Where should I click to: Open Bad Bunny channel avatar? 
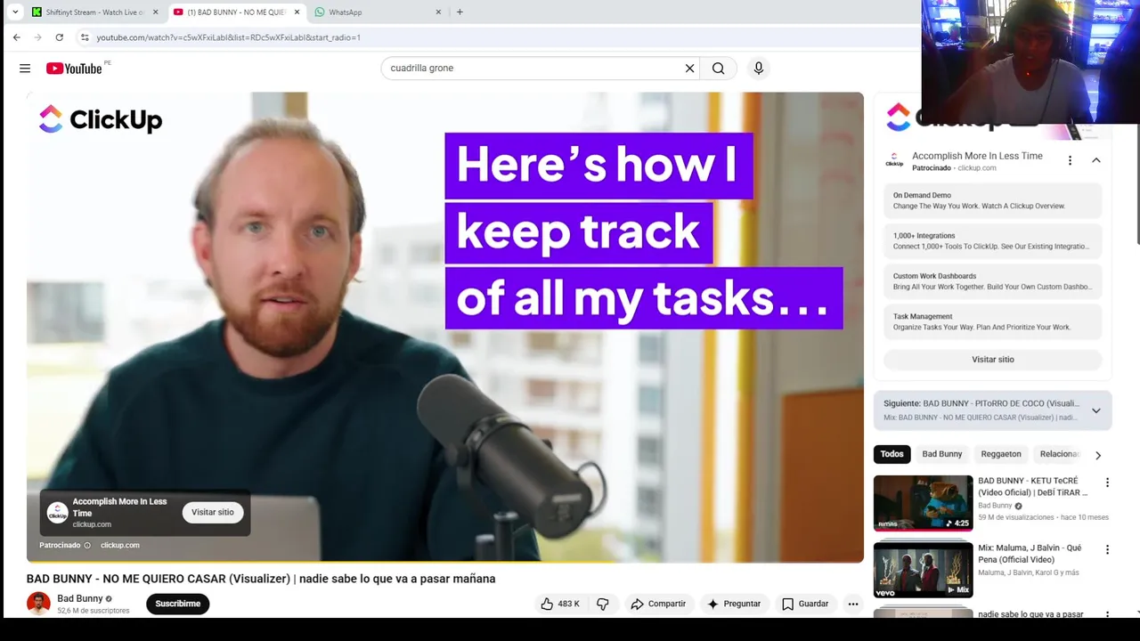38,604
